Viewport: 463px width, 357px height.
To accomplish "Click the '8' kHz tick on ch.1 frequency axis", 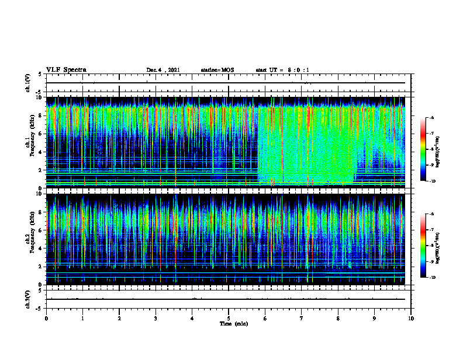I will tap(40, 116).
